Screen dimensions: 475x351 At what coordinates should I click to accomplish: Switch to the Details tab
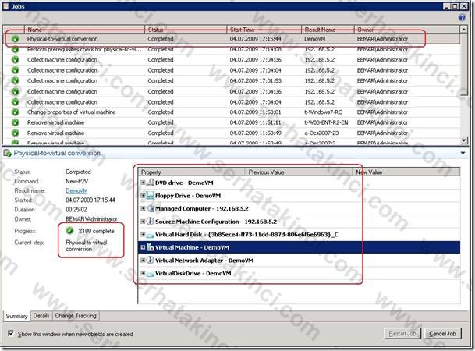tap(41, 316)
